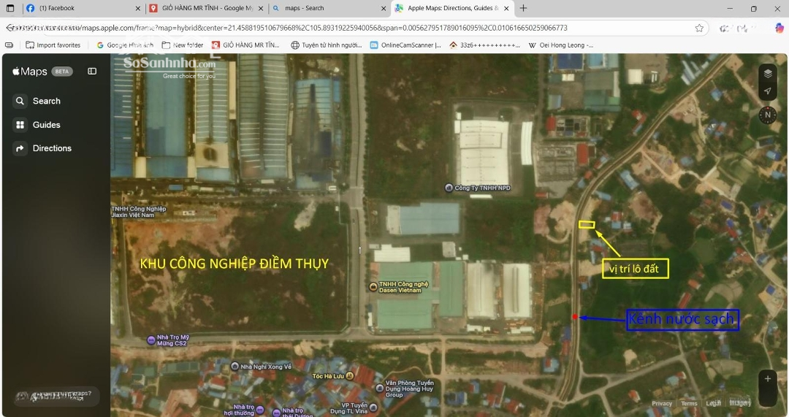Click the browser address bar URL

[x=329, y=28]
